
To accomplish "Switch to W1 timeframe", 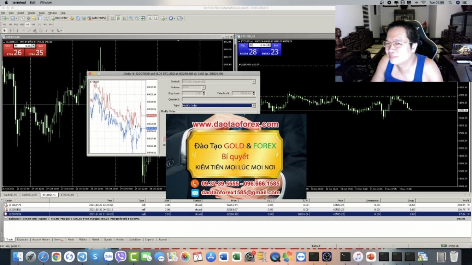I will [x=45, y=24].
